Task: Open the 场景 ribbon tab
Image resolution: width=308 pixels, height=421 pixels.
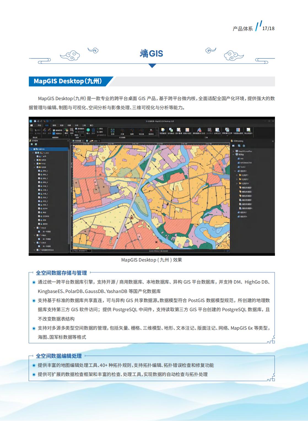Action: click(x=69, y=126)
